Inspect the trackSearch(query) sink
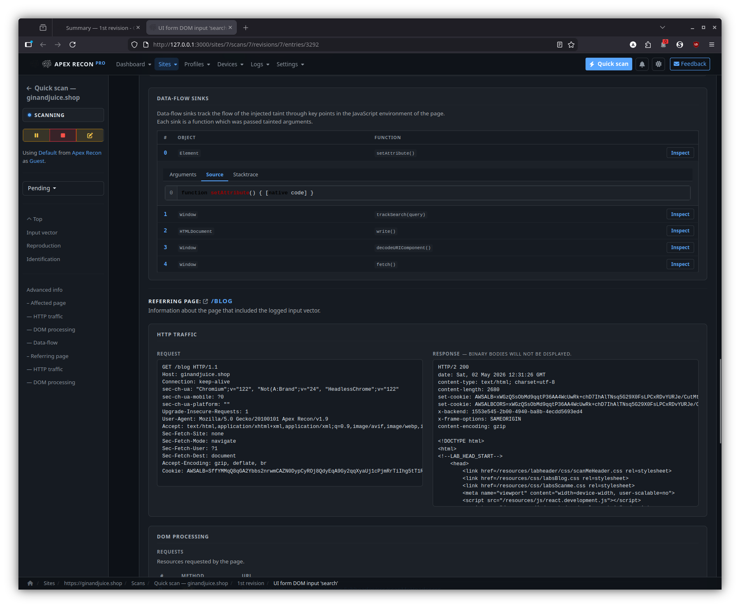The width and height of the screenshot is (740, 608). [680, 214]
